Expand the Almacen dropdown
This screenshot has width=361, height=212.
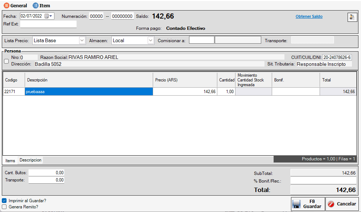[x=151, y=41]
